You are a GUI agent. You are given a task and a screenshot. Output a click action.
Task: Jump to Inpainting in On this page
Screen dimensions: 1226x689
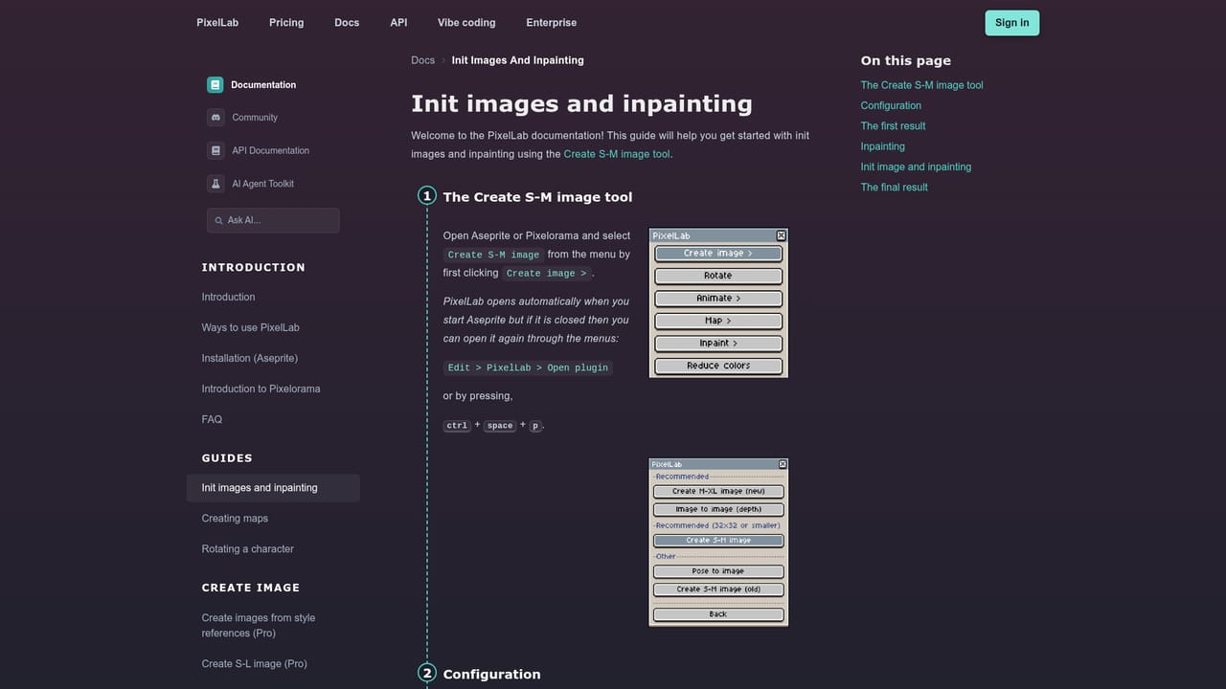pyautogui.click(x=882, y=146)
